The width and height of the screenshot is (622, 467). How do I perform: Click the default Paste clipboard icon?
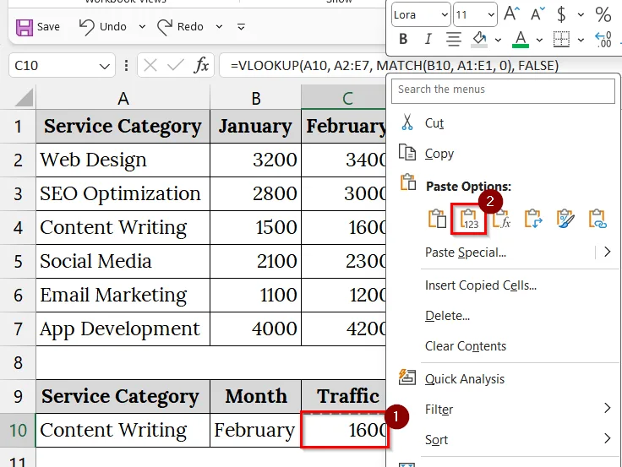point(437,219)
